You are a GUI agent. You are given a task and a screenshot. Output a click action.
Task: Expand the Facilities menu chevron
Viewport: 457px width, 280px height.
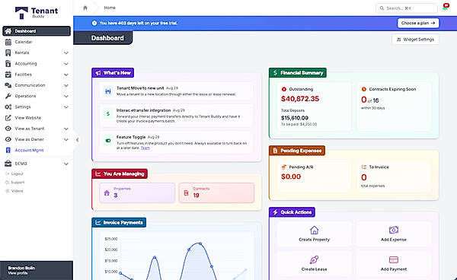click(66, 75)
